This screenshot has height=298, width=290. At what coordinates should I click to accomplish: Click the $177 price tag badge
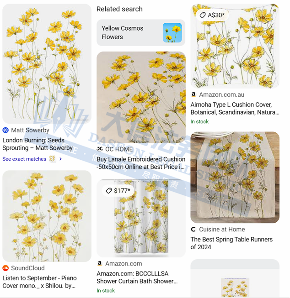pyautogui.click(x=118, y=190)
